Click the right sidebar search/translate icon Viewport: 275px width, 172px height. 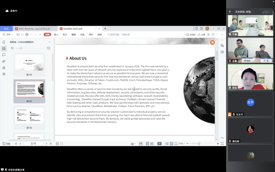(x=222, y=46)
